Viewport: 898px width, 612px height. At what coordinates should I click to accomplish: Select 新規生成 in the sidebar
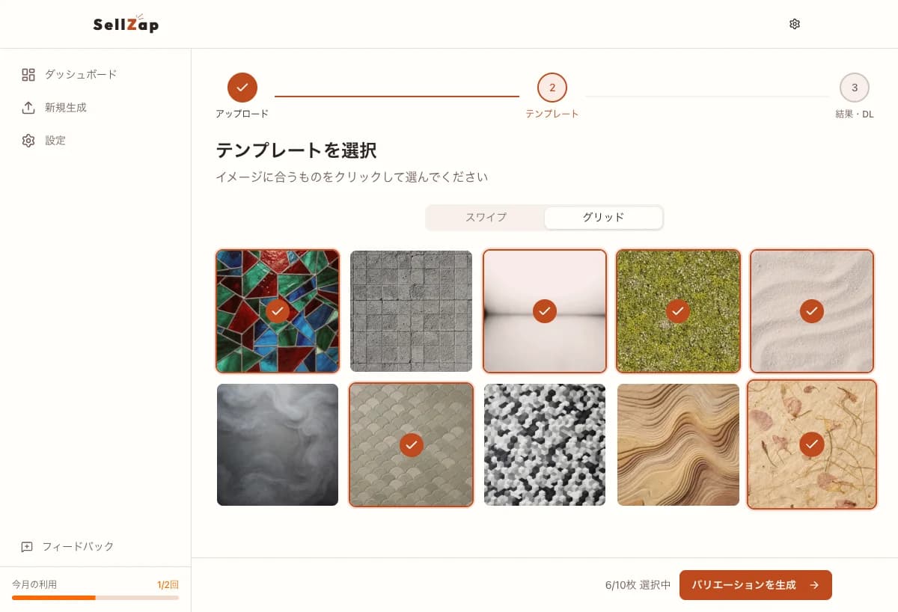(62, 107)
